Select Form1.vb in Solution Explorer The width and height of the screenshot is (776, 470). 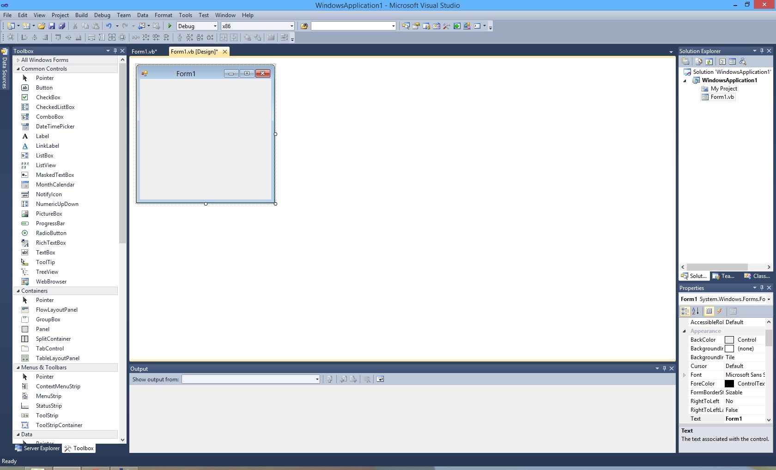pyautogui.click(x=722, y=97)
